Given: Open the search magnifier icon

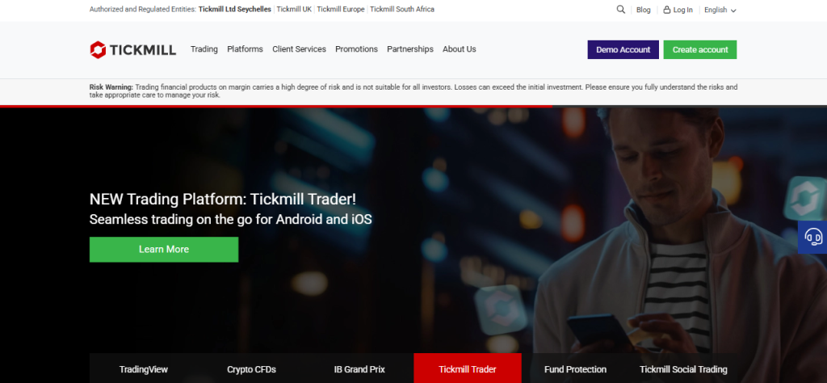Looking at the screenshot, I should (x=621, y=10).
